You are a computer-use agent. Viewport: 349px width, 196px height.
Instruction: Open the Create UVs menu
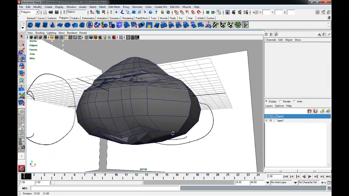pos(161,7)
